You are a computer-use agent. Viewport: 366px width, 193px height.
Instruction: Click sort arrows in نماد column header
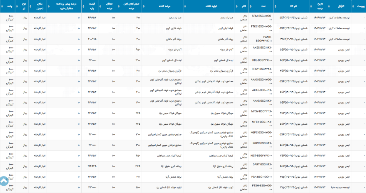250,6
